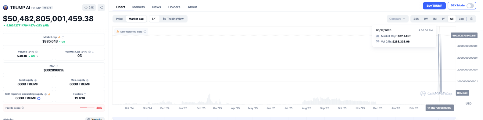The width and height of the screenshot is (483, 120).
Task: Click FDV info icon
Action: pyautogui.click(x=57, y=66)
